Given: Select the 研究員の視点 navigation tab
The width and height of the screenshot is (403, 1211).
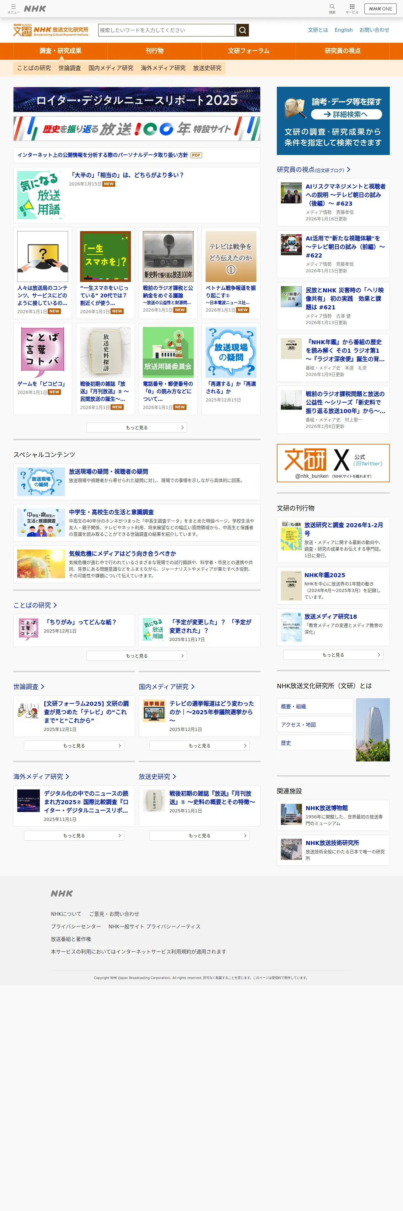Looking at the screenshot, I should coord(342,51).
